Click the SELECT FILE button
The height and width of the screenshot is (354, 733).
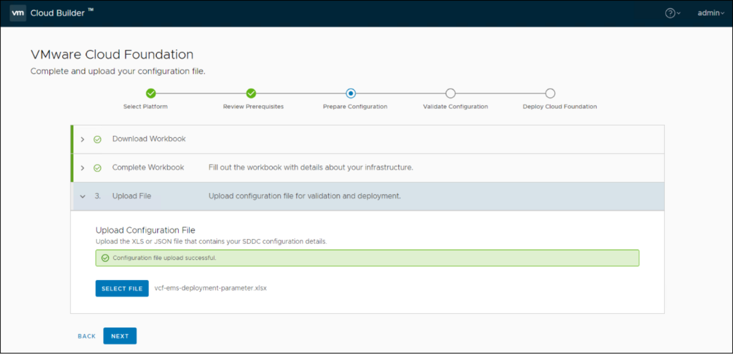click(122, 288)
